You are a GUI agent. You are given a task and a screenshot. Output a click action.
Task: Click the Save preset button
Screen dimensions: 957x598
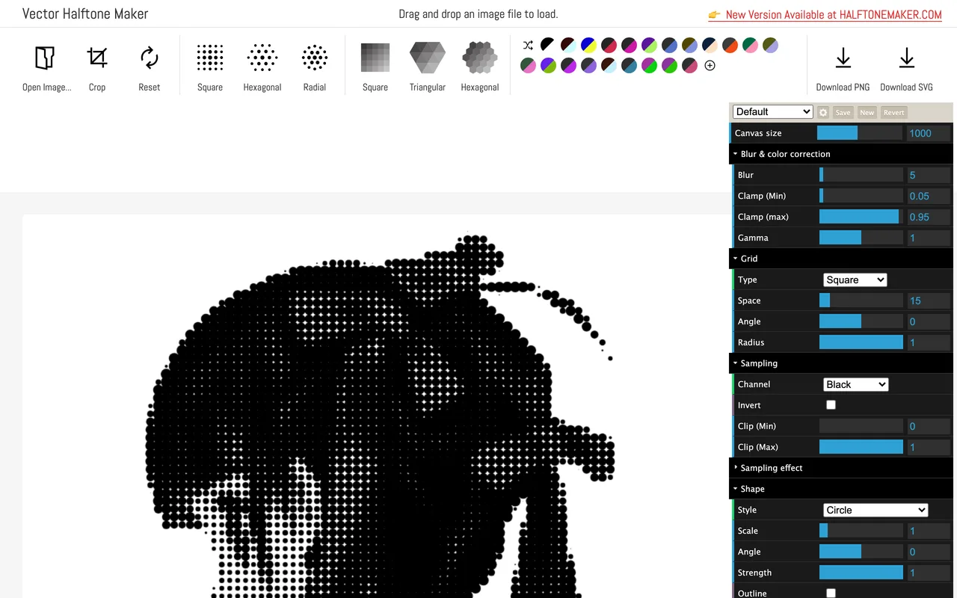[843, 112]
